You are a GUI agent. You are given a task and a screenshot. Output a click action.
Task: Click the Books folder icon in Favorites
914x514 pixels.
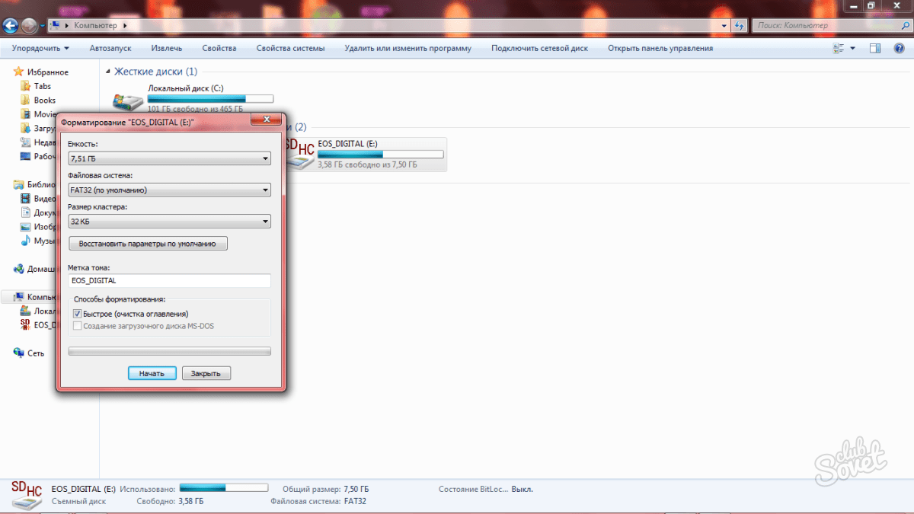pyautogui.click(x=25, y=101)
